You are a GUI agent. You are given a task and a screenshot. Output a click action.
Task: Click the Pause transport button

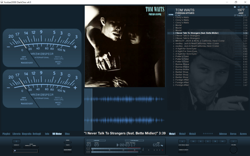pos(201,141)
